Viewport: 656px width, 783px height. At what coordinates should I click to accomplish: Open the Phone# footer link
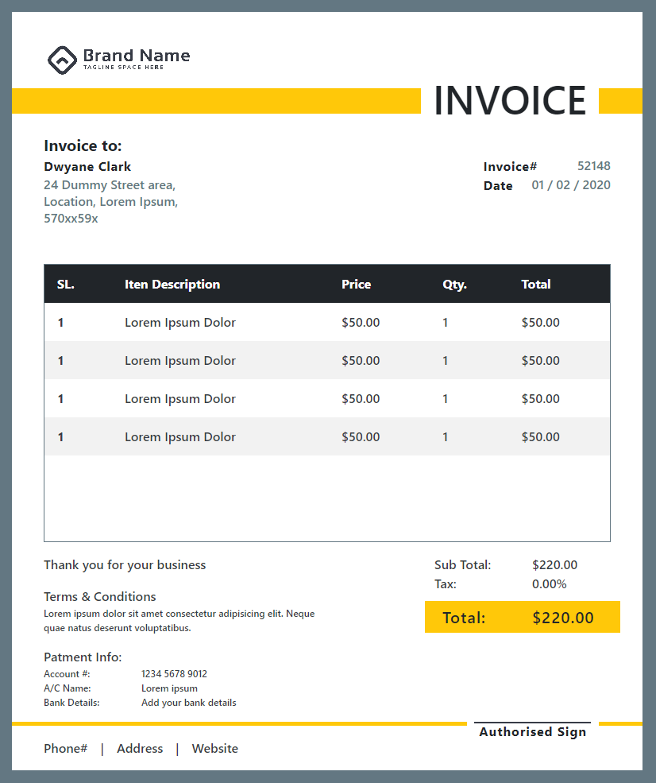[65, 748]
